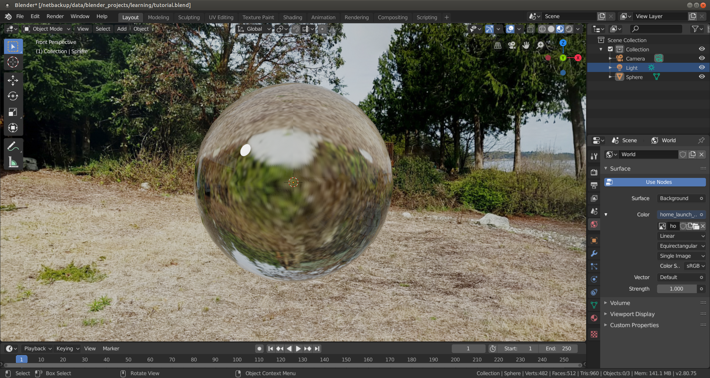This screenshot has height=378, width=710.
Task: Click the Use Nodes button
Action: click(655, 182)
